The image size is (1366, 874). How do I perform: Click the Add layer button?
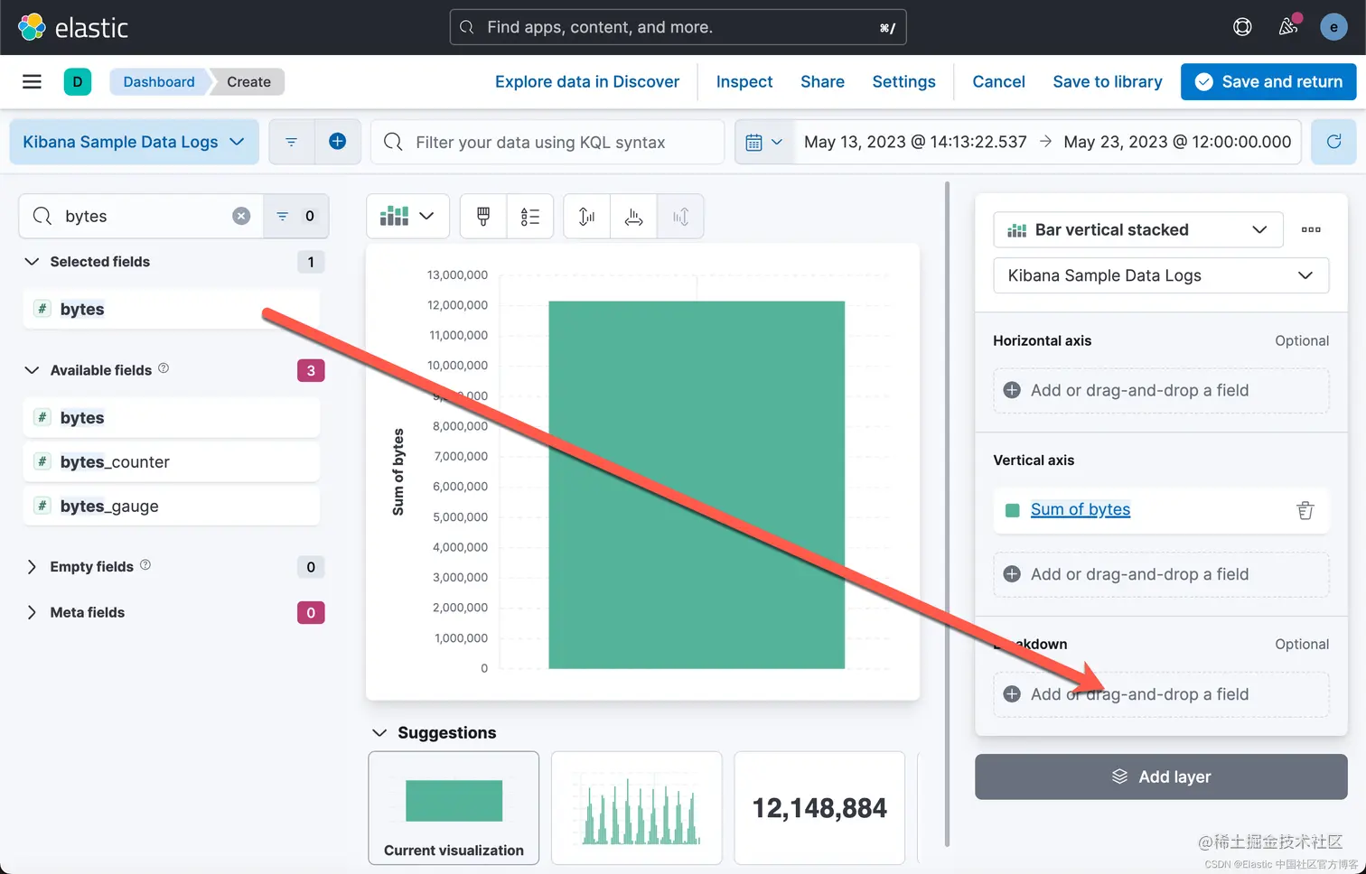1161,777
